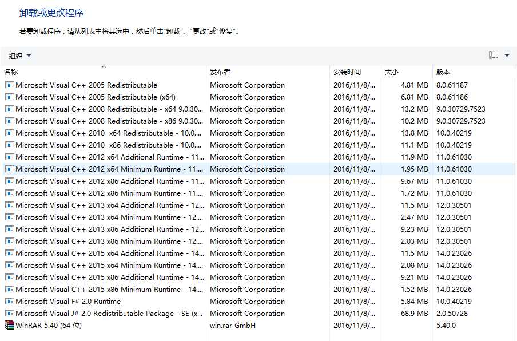Click the 11.9 MB size cell
517x341 pixels.
[414, 157]
